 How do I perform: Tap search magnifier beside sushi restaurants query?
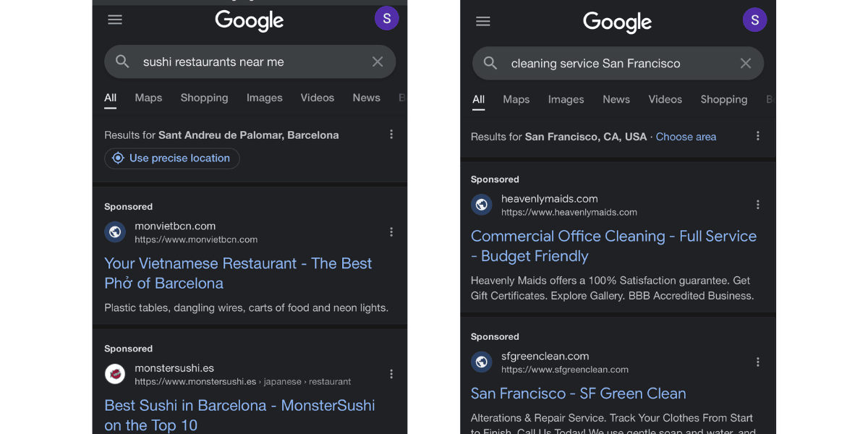point(123,61)
